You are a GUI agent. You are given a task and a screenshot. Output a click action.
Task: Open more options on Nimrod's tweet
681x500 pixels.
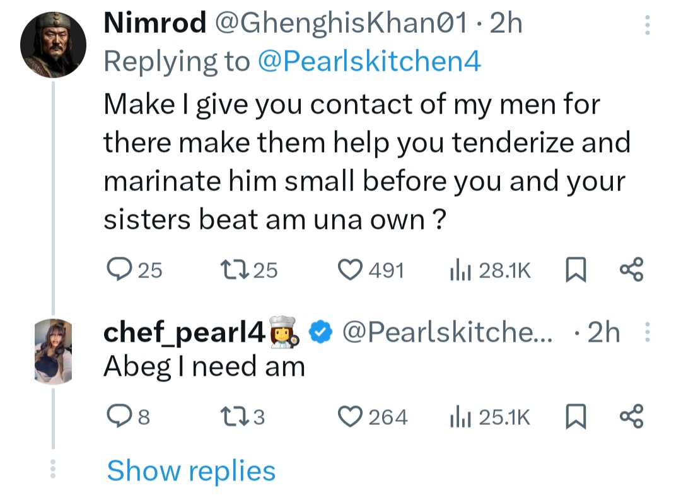[646, 25]
